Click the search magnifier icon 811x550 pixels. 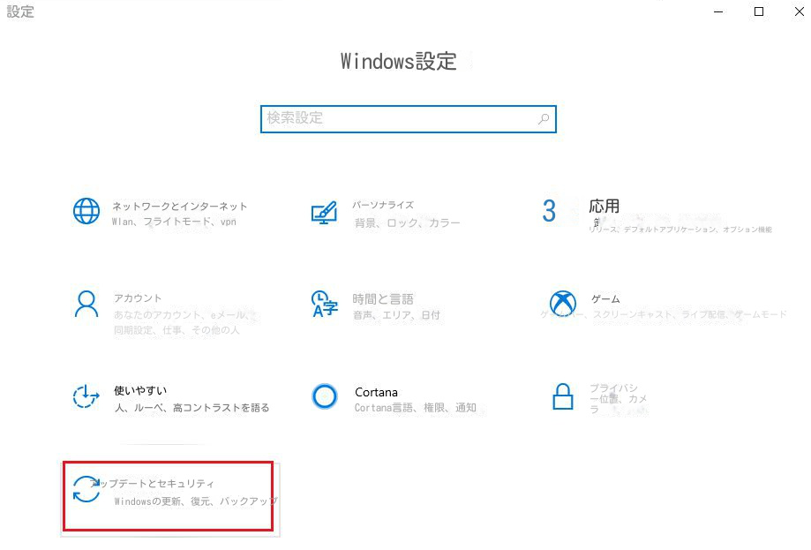(544, 118)
